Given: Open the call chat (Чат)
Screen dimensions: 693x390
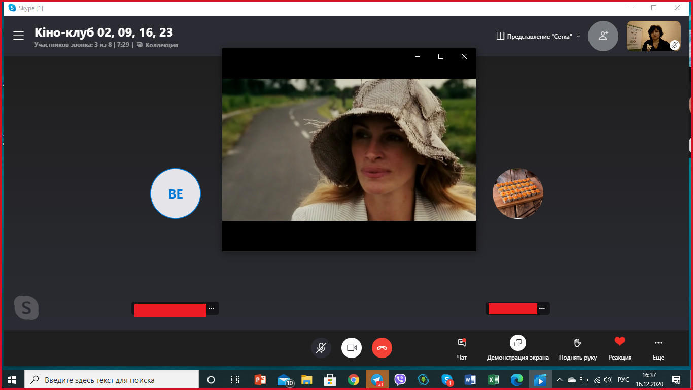Looking at the screenshot, I should (462, 349).
